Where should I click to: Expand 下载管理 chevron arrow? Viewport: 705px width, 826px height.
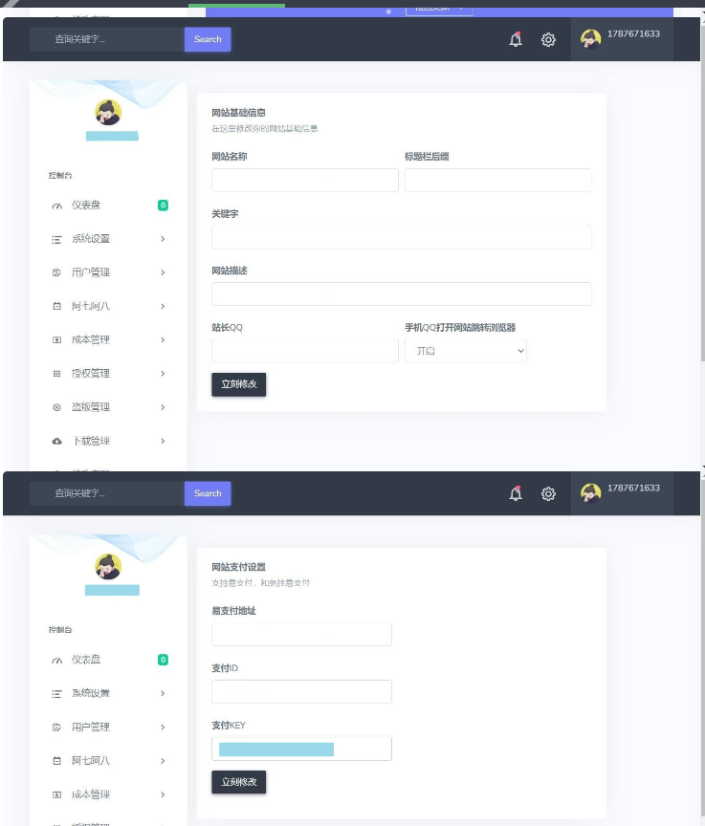coord(163,441)
